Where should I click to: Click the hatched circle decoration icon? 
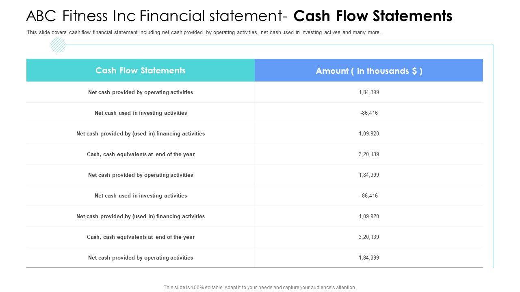click(58, 45)
